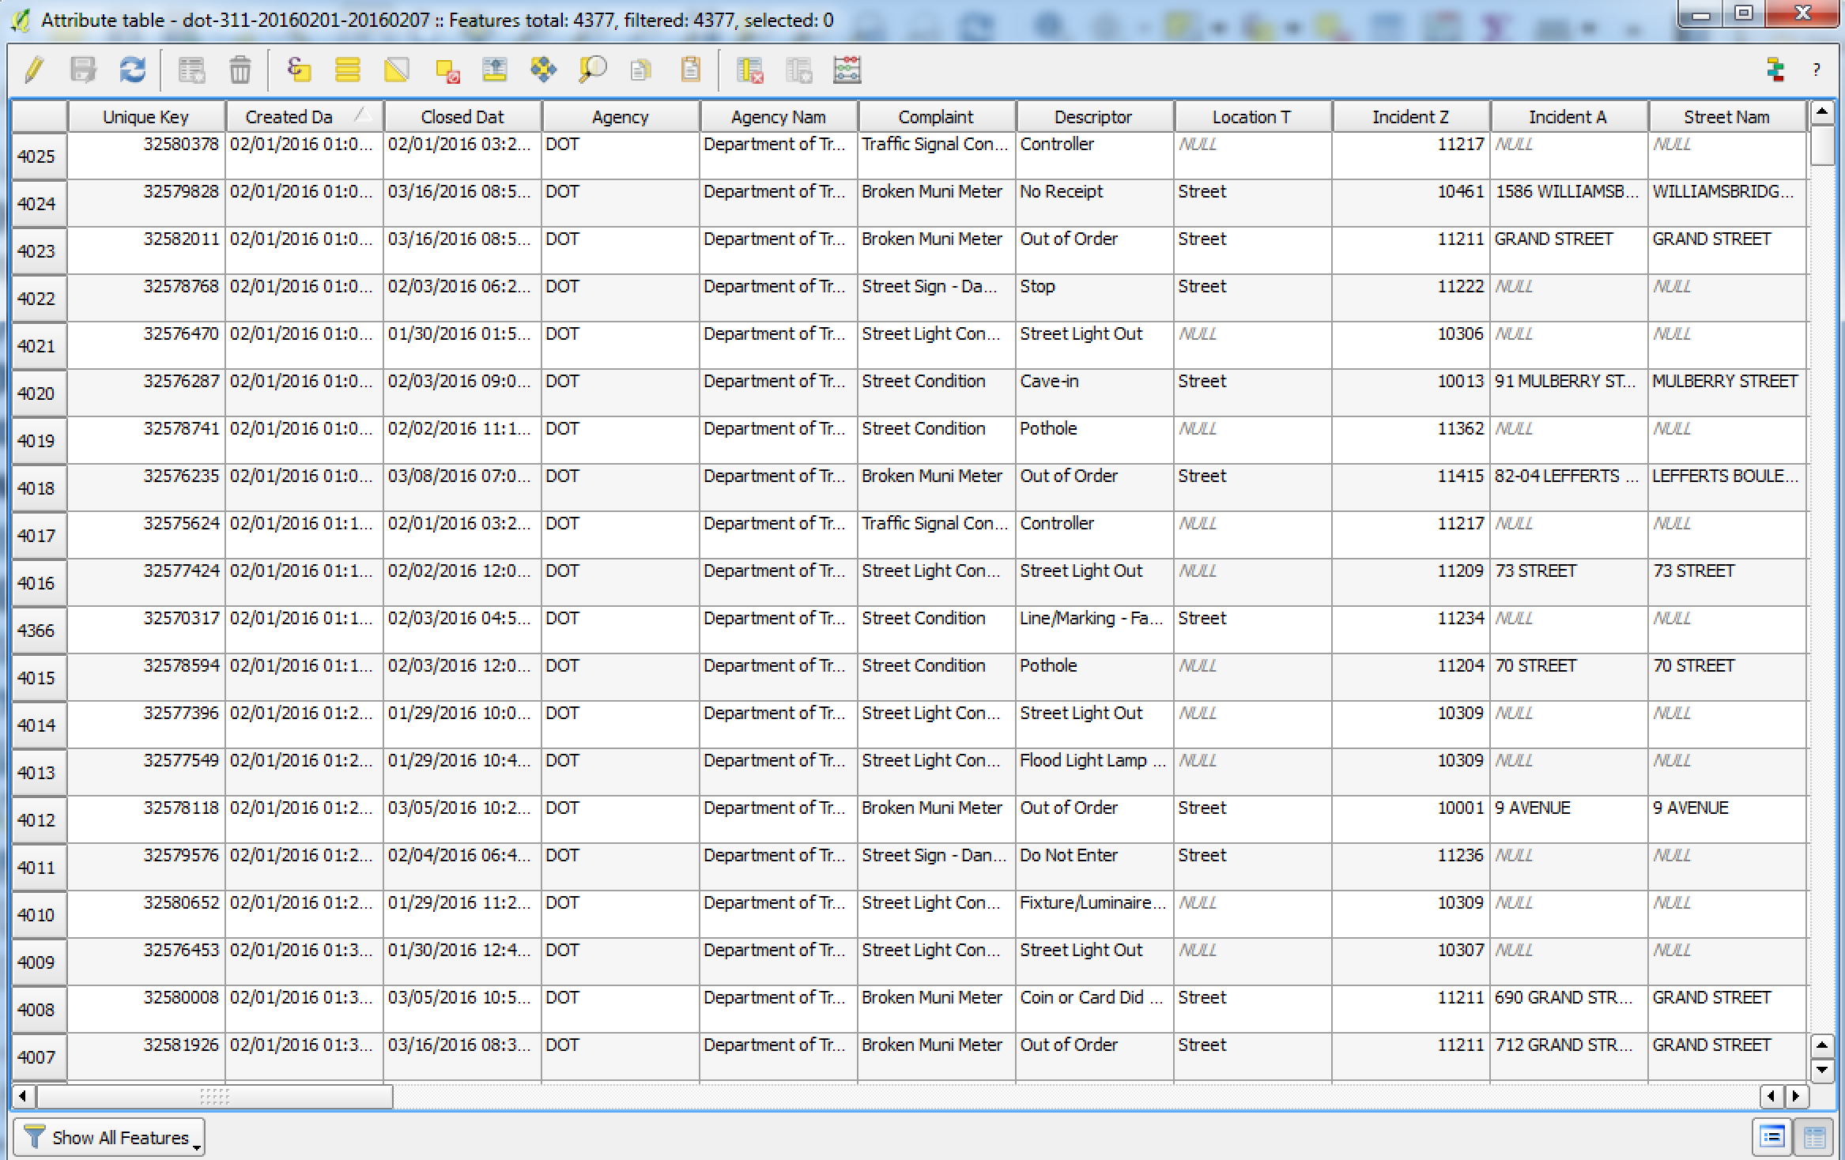Click the horizontal scrollbar right arrow
1845x1160 pixels.
[x=1797, y=1096]
